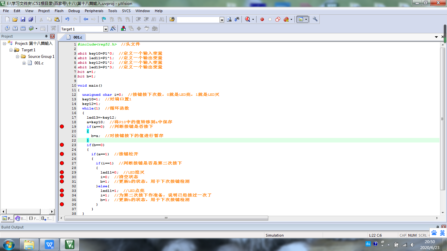Open Options for Target magic wand icon
The width and height of the screenshot is (447, 251).
113,29
